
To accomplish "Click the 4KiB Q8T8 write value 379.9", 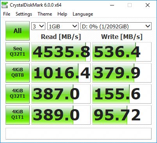I will point(122,73).
